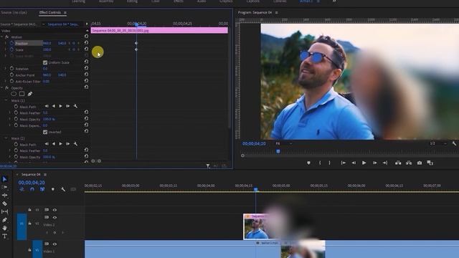Switch to the Effect Controls tab
The height and width of the screenshot is (258, 459).
coord(50,13)
